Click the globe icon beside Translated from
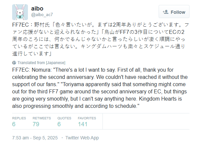Viewport: 200px width, 142px height. (x=14, y=62)
